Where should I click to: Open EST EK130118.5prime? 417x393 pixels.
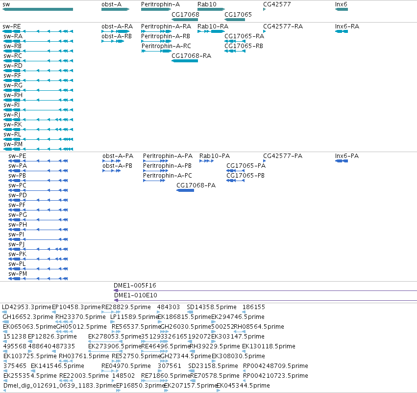click(269, 346)
